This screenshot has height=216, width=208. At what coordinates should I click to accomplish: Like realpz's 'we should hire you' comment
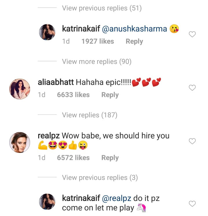192,141
